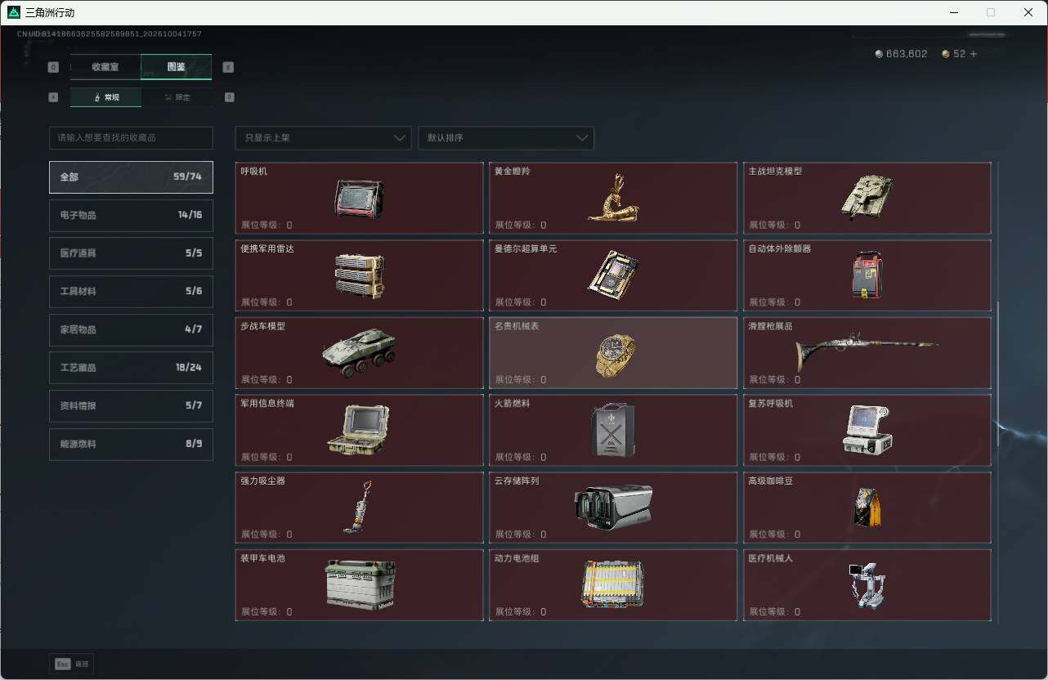Viewport: 1048px width, 680px height.
Task: Select the 常规 sub-tab
Action: coord(105,97)
